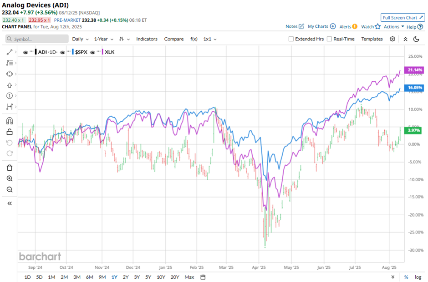Collapse the drawing tools sidebar
Image resolution: width=428 pixels, height=282 pixels.
click(x=10, y=203)
